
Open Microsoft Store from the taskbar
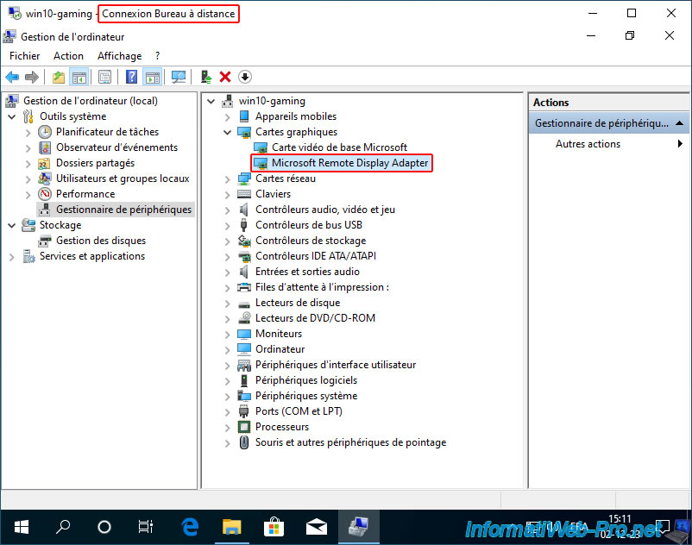tap(274, 527)
